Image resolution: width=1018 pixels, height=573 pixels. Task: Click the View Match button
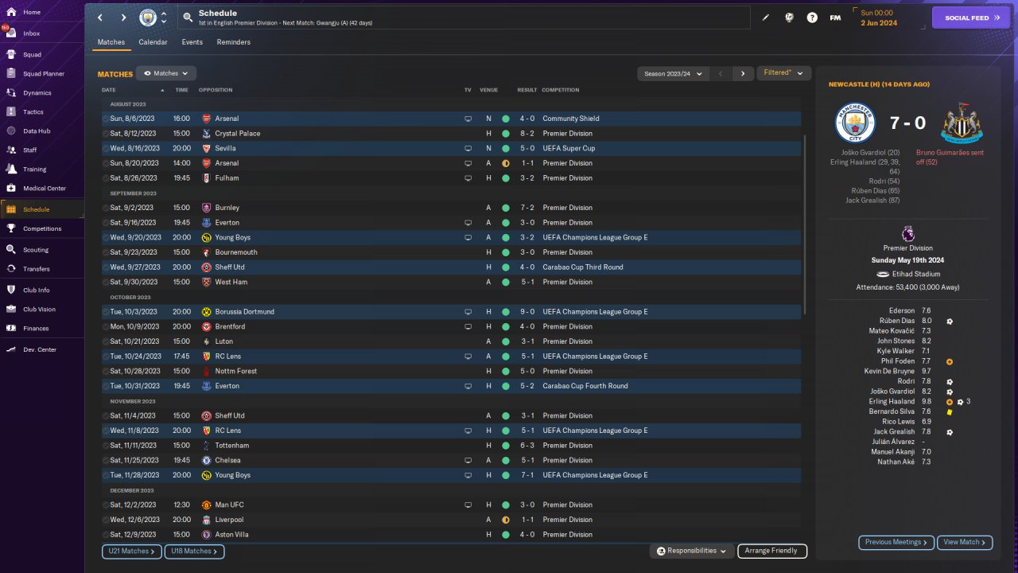click(x=965, y=542)
